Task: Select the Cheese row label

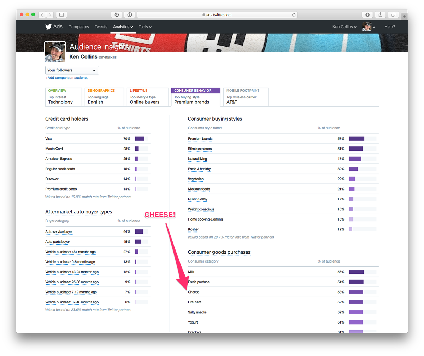Action: 194,292
